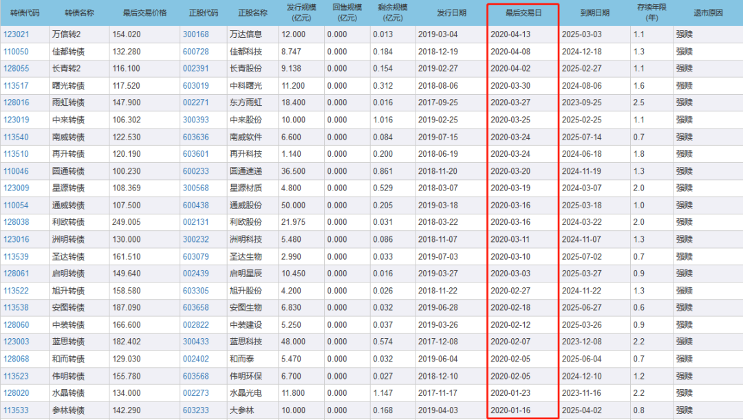Open bond code link 128020
Viewport: 743px width, 420px height.
click(x=16, y=393)
